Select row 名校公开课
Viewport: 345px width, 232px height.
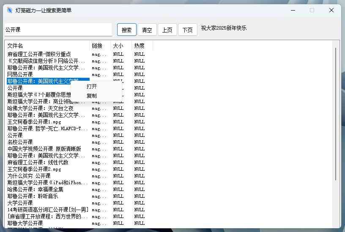click(20, 142)
